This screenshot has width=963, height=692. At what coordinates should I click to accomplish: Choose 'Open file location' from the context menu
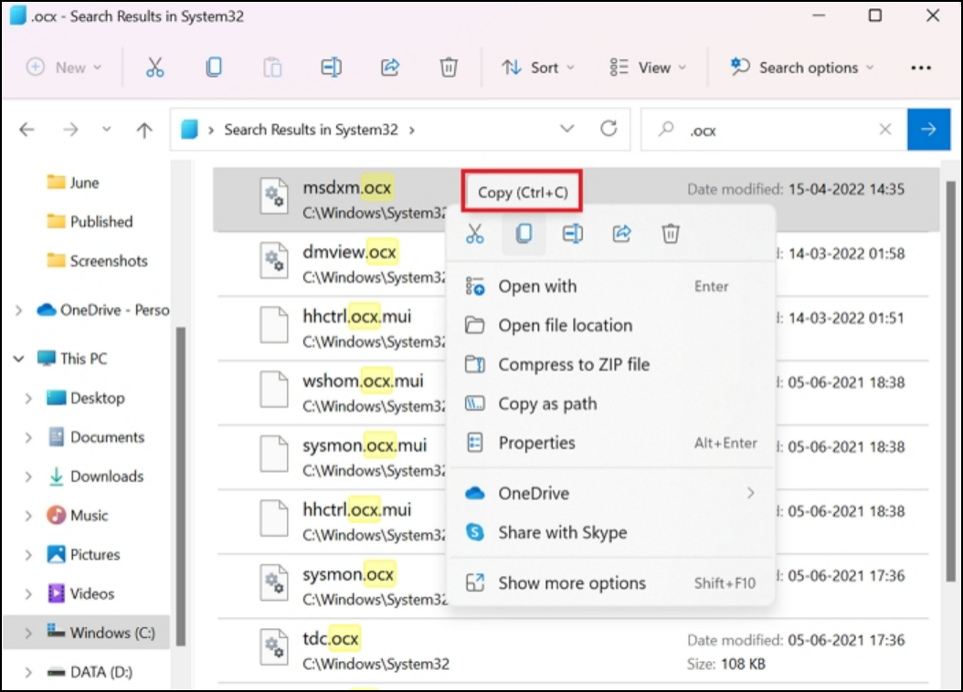(564, 325)
